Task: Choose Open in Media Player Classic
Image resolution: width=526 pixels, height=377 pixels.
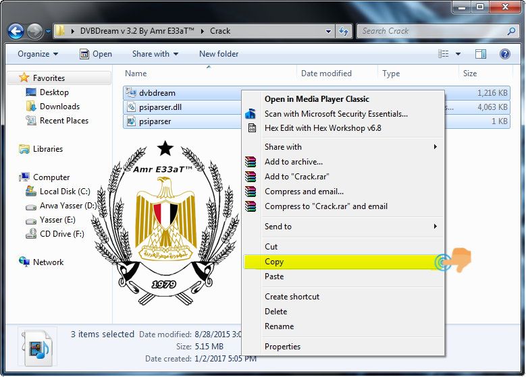Action: click(344, 99)
